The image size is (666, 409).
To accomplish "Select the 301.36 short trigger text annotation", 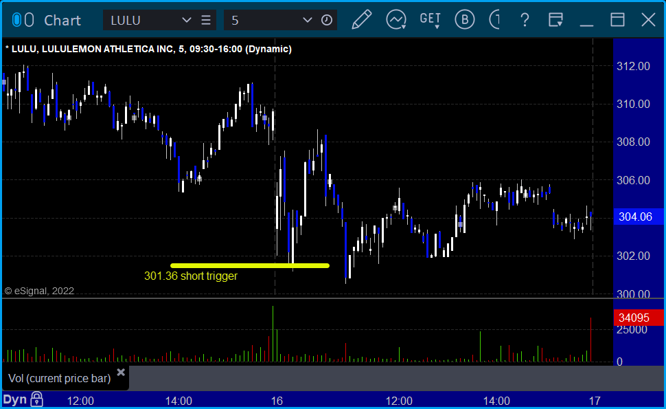I will (x=191, y=276).
